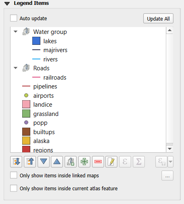Check Only show items inside linked maps
The height and width of the screenshot is (204, 184).
coord(14,175)
